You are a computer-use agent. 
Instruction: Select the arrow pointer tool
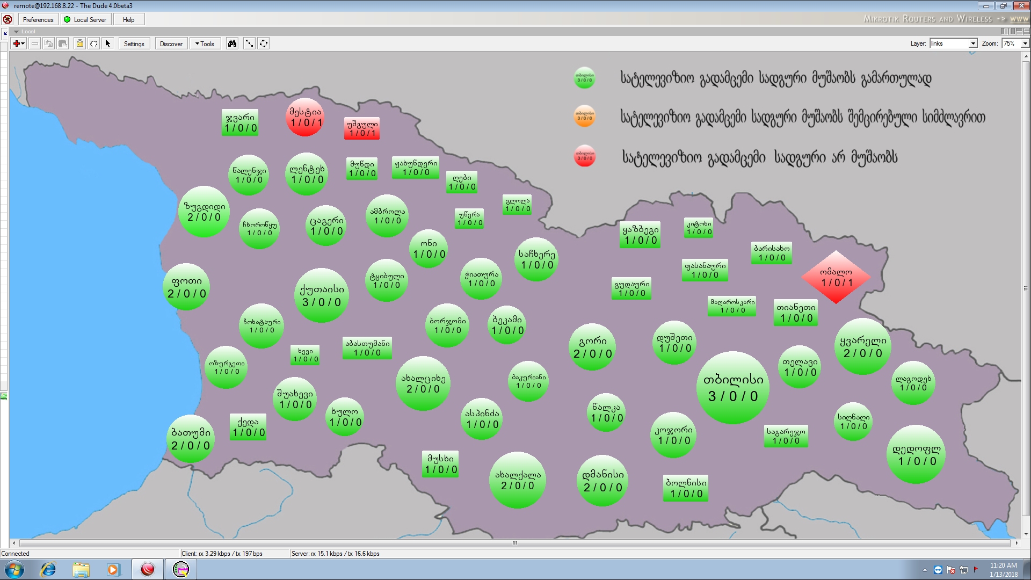point(108,44)
